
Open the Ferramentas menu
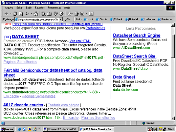click(x=54, y=8)
